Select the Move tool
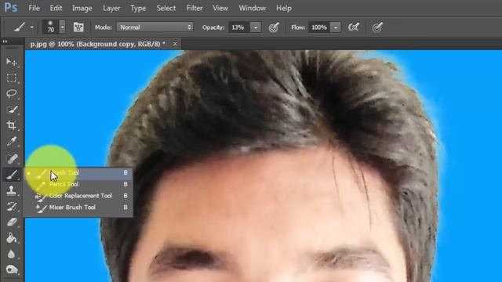This screenshot has width=502, height=282. (x=12, y=62)
